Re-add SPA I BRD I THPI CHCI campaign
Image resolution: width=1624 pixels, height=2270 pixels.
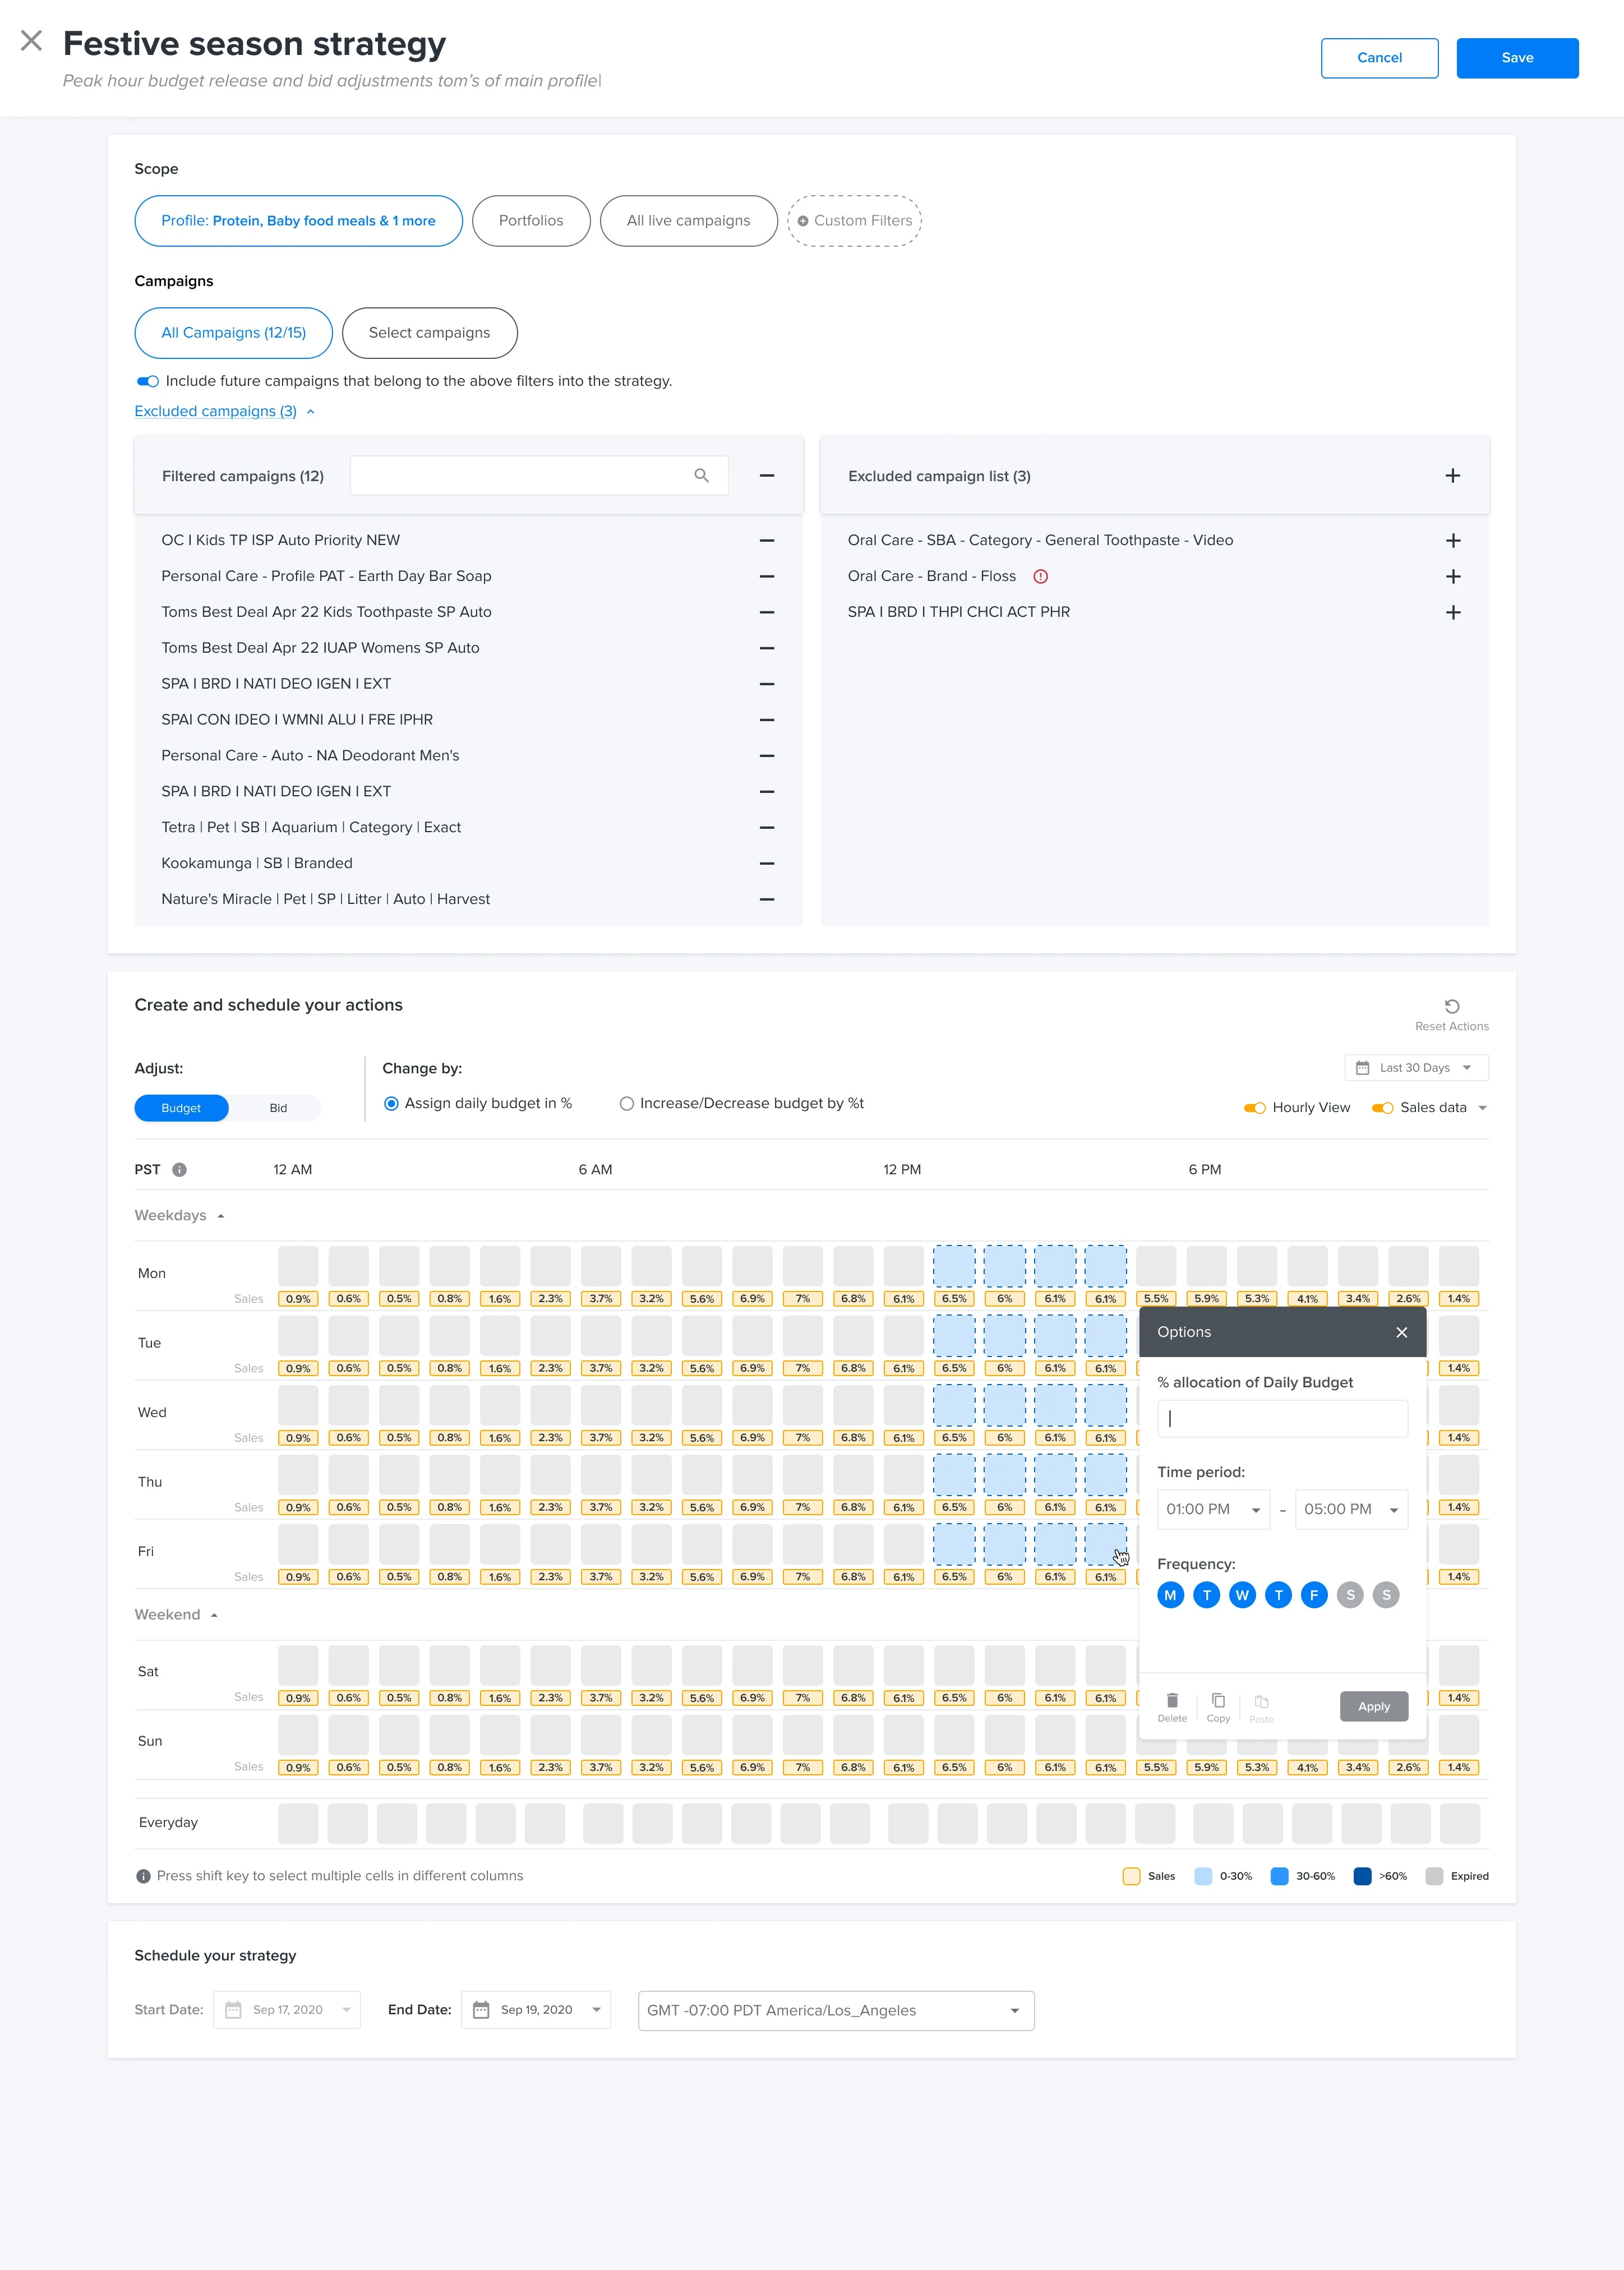[1453, 612]
